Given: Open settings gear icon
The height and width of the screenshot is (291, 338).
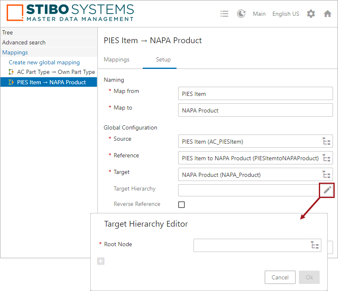Looking at the screenshot, I should tap(311, 14).
